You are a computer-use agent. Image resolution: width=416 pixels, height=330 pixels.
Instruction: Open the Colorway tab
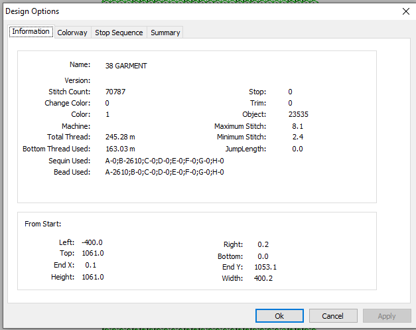point(72,33)
